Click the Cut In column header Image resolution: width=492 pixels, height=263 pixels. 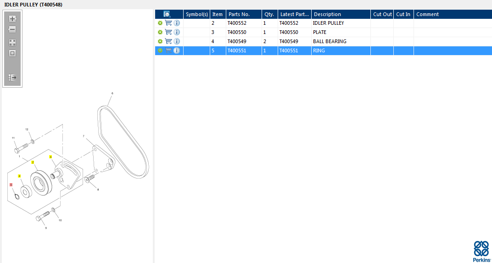click(403, 14)
